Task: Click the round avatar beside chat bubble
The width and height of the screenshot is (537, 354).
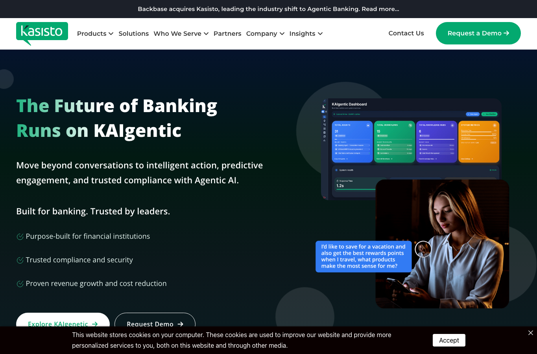Action: [x=423, y=249]
